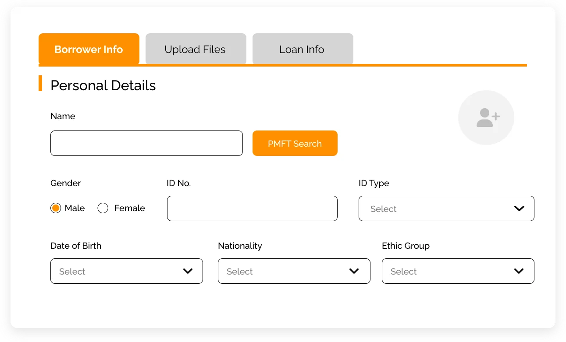The image size is (566, 342).
Task: Click the Personal Details heading
Action: [x=103, y=85]
